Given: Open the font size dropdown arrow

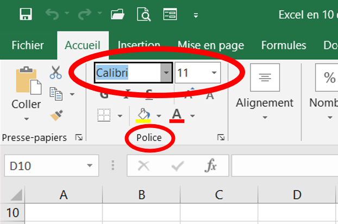Looking at the screenshot, I should point(214,73).
